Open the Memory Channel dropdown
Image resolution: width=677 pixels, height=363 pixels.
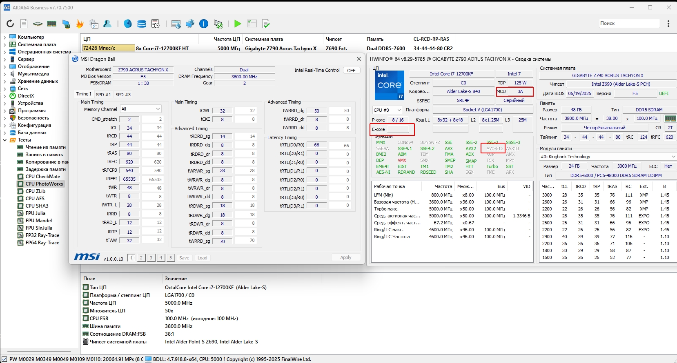(x=141, y=109)
